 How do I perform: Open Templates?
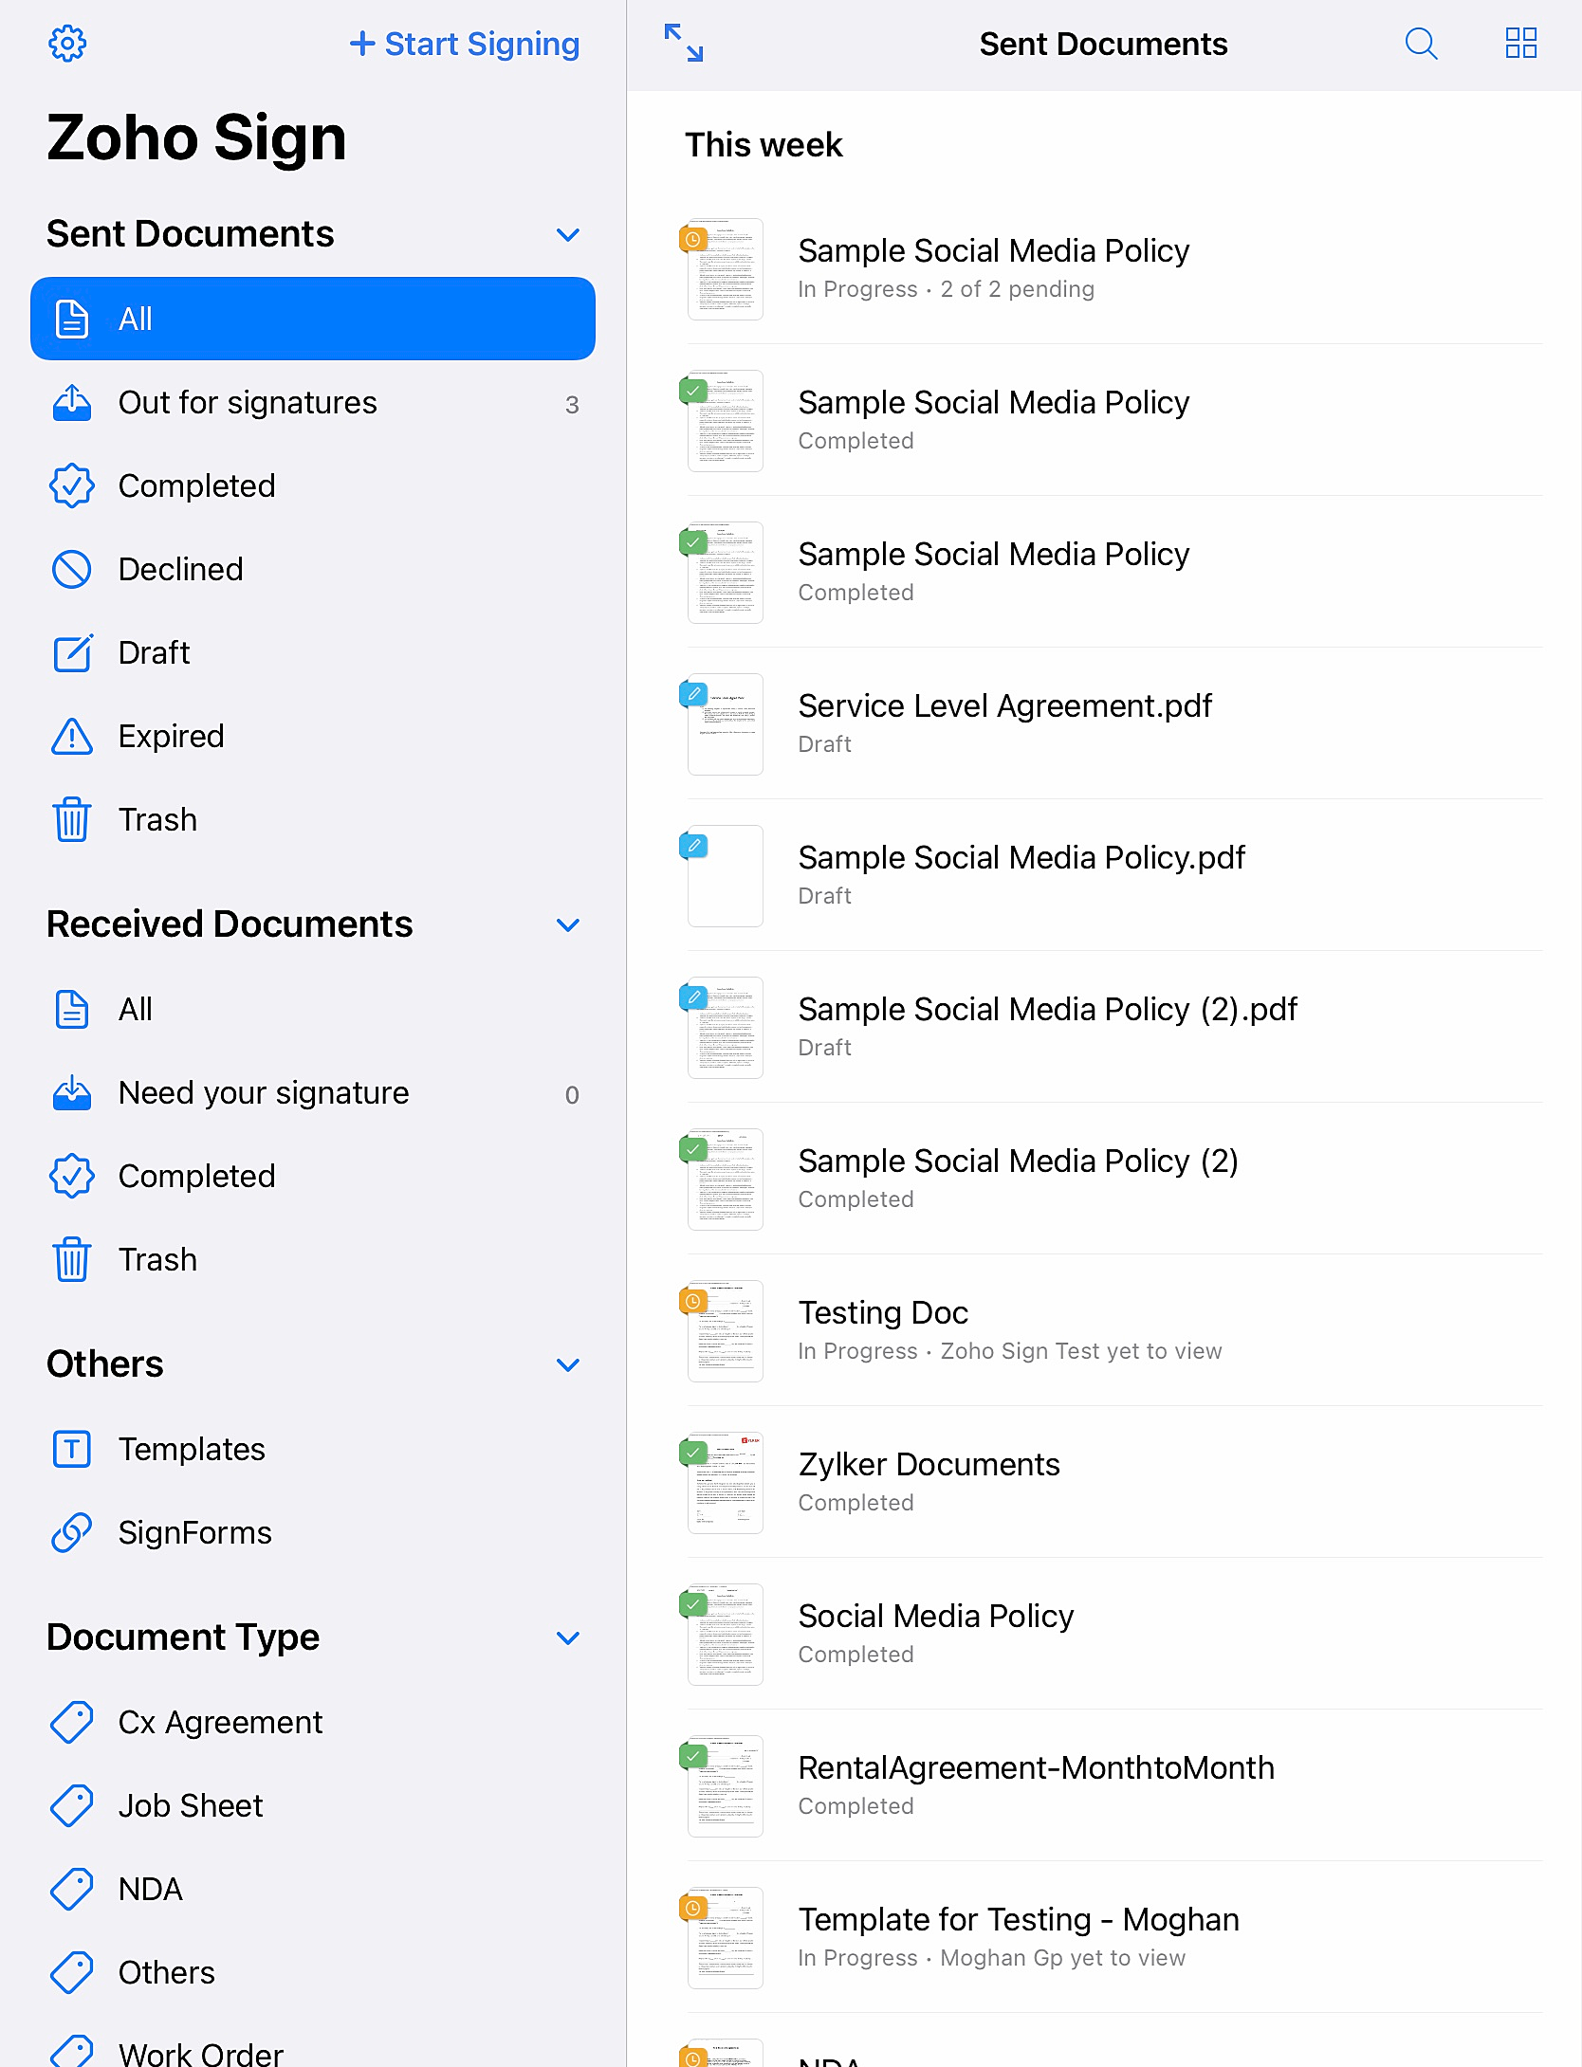(x=313, y=1450)
